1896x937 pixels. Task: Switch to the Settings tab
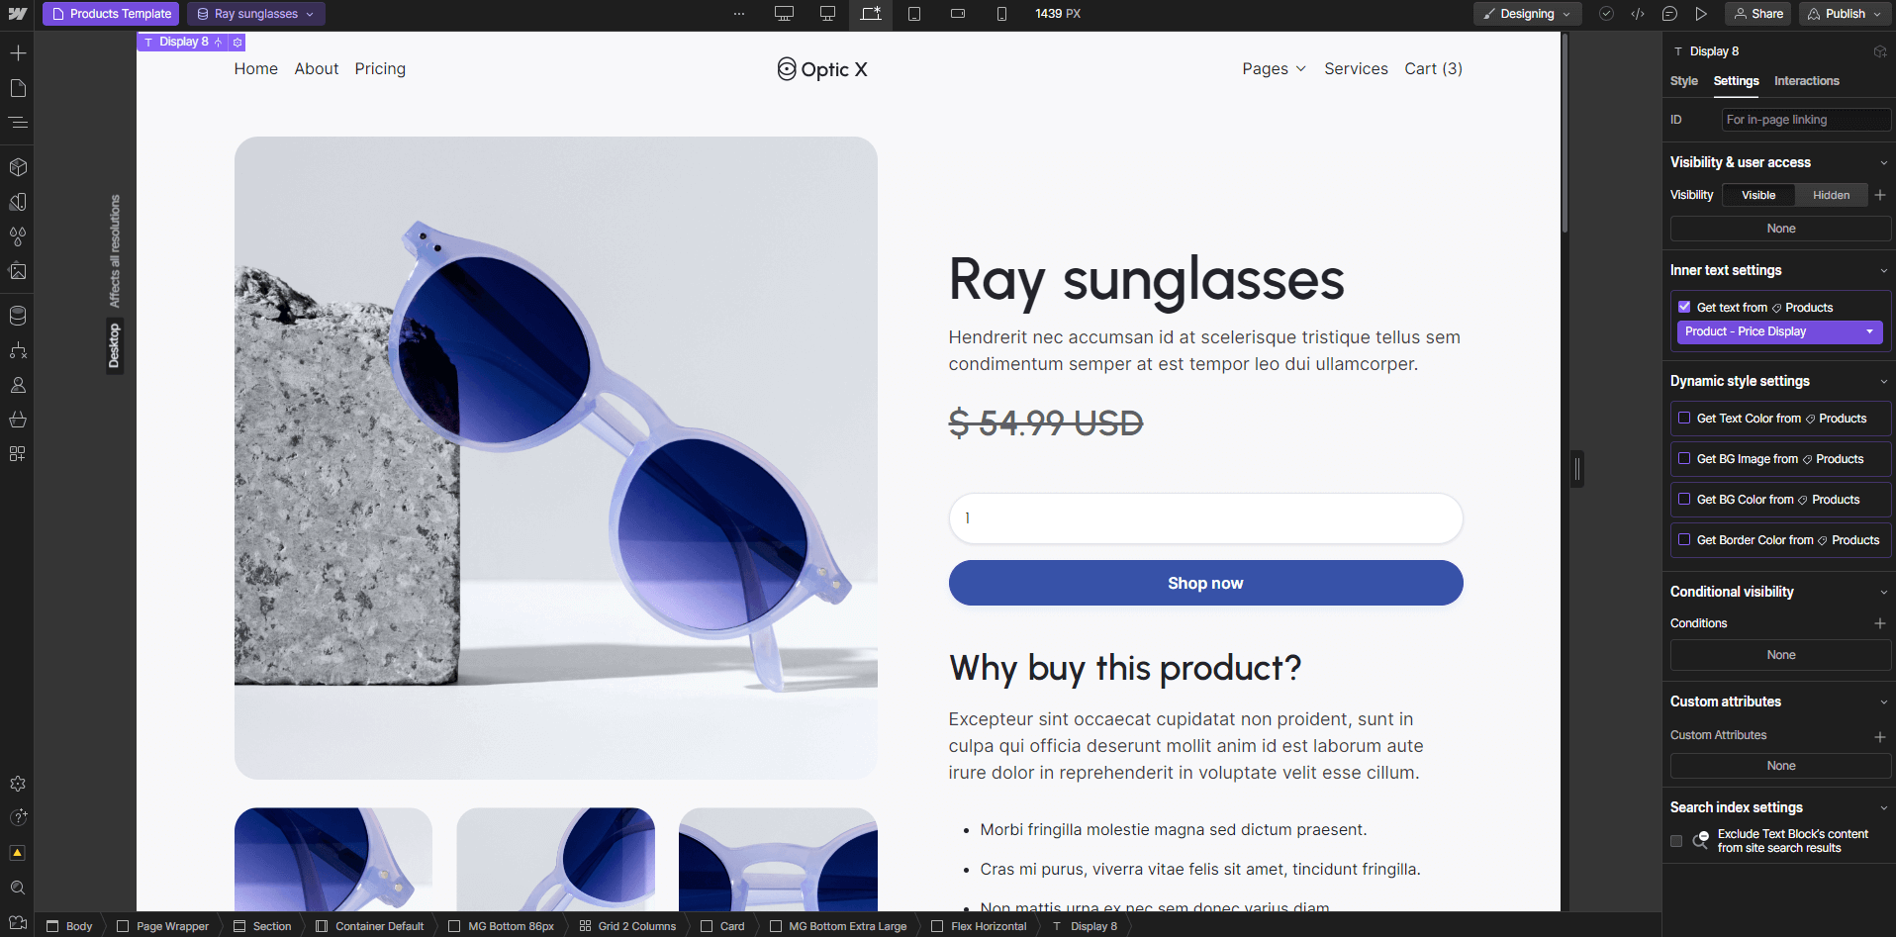(1736, 81)
